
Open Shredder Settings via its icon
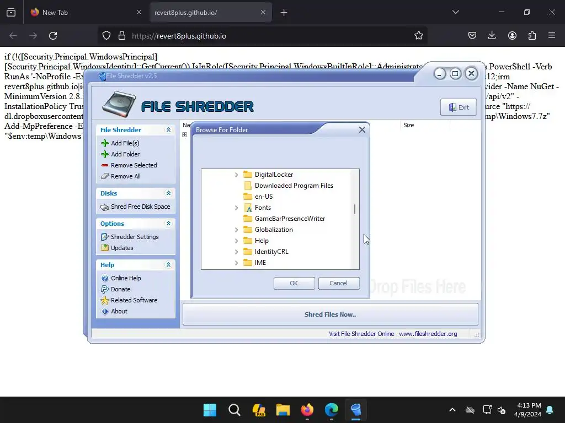[105, 237]
